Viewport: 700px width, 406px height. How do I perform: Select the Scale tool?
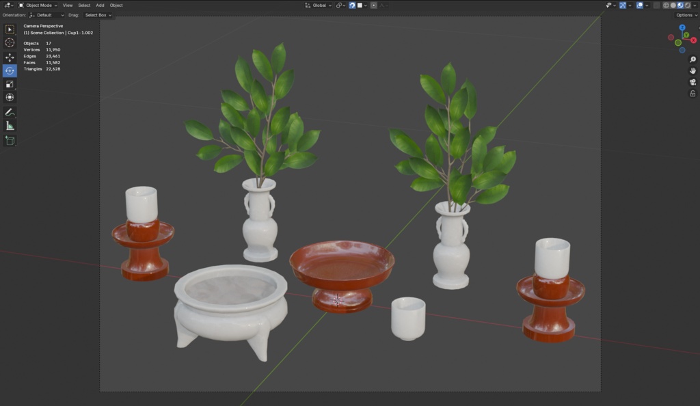tap(10, 84)
